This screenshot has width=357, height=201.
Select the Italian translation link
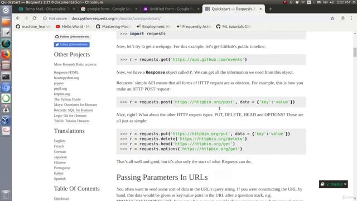59,173
